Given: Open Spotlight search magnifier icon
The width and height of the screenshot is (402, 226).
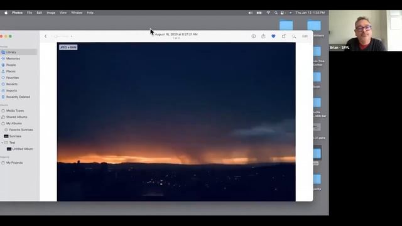Looking at the screenshot, I should [x=276, y=13].
